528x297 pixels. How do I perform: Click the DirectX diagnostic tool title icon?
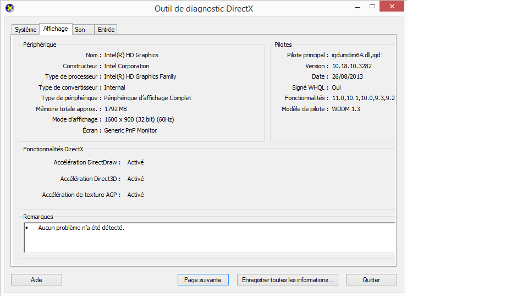pyautogui.click(x=10, y=8)
